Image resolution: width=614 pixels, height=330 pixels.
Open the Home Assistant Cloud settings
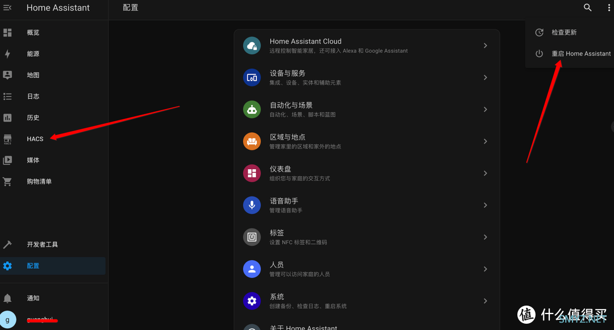click(x=367, y=46)
